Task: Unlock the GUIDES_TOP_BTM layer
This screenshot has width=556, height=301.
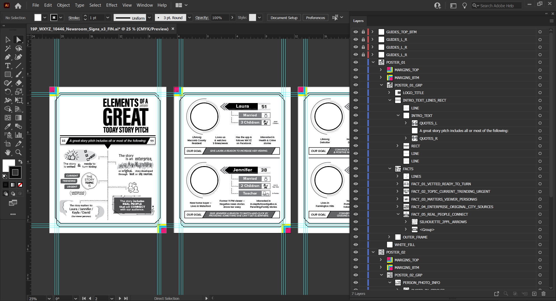Action: tap(363, 32)
